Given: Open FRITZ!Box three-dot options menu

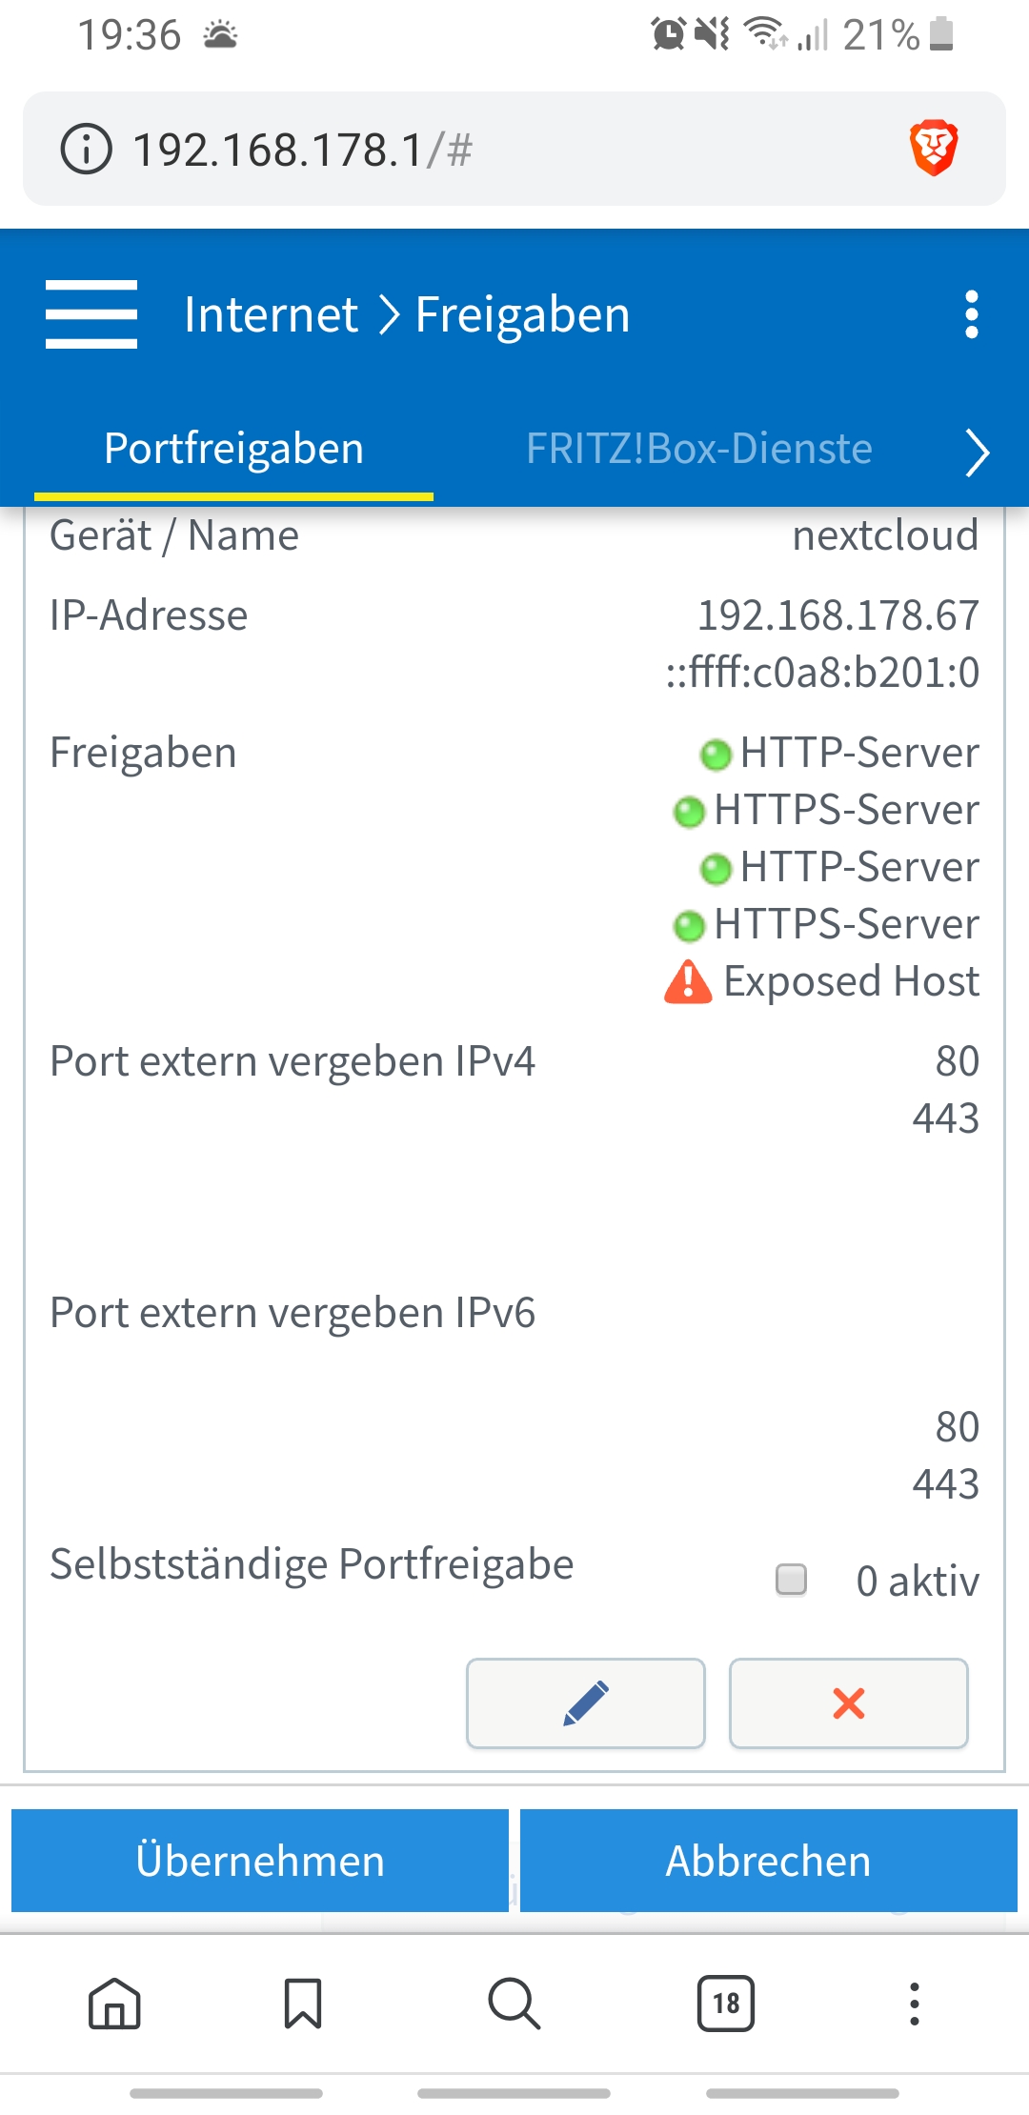Looking at the screenshot, I should pyautogui.click(x=971, y=314).
